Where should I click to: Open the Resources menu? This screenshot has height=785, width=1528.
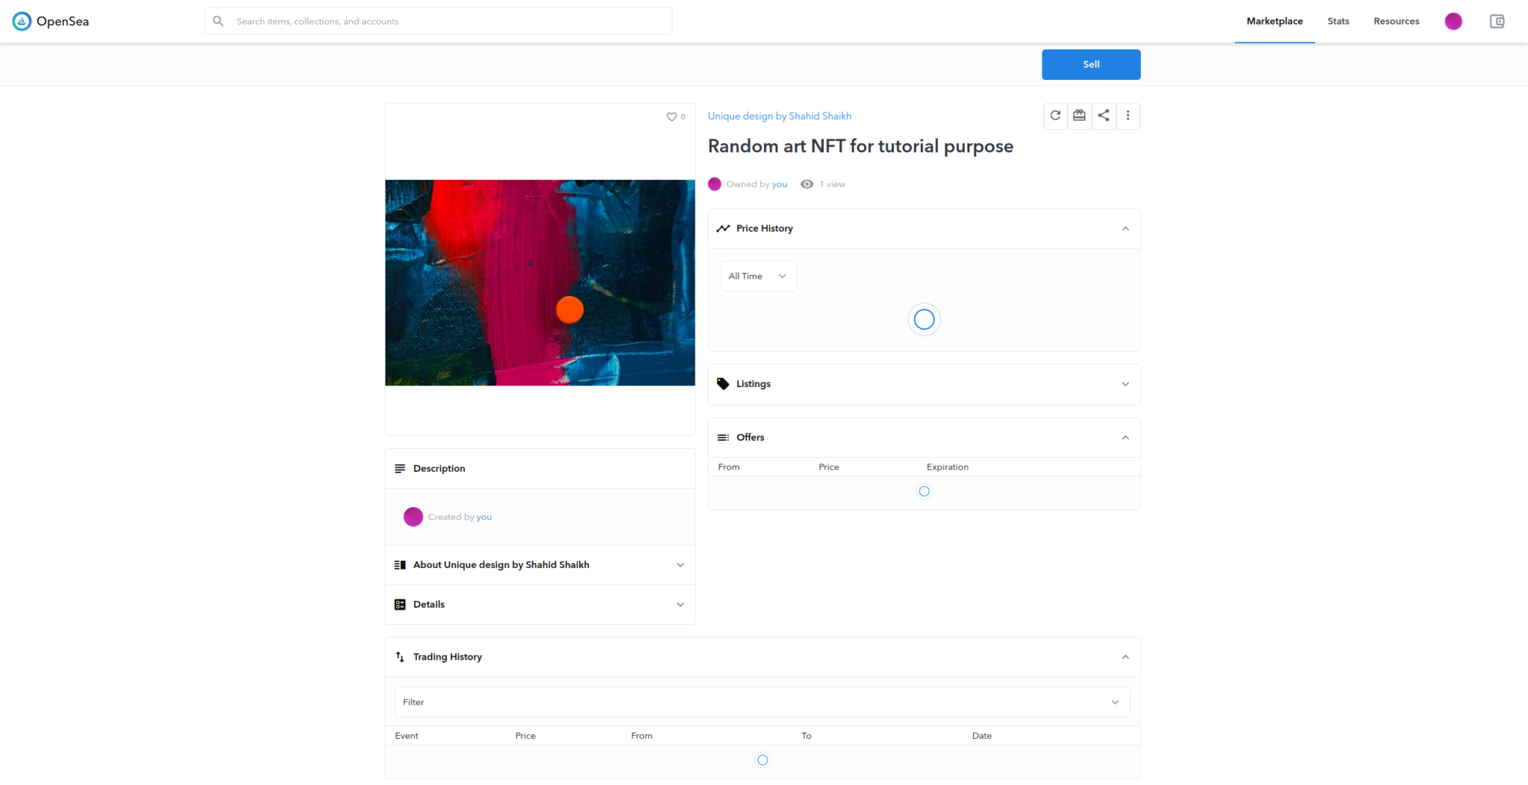point(1396,21)
